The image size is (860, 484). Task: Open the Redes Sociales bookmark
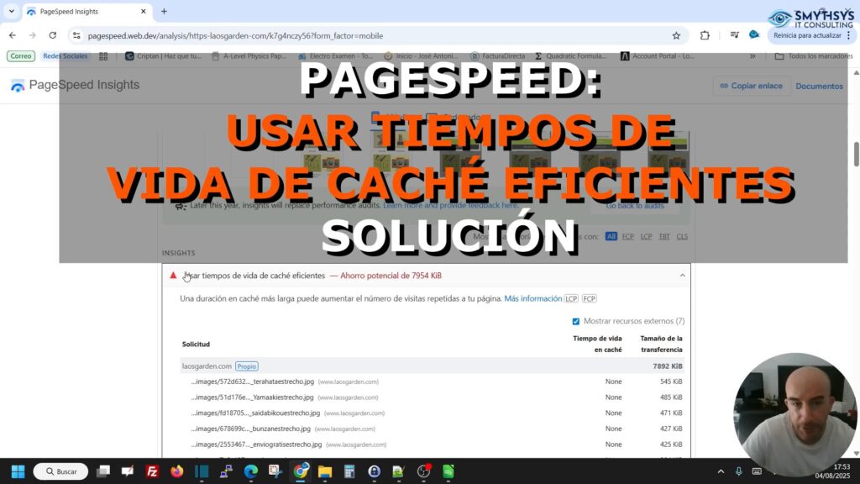[66, 56]
